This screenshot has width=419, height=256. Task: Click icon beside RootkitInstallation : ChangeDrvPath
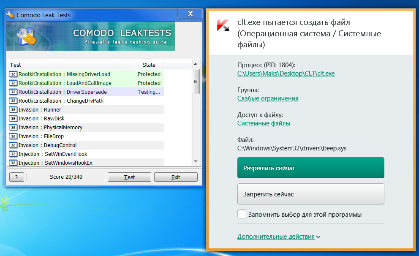click(x=13, y=101)
